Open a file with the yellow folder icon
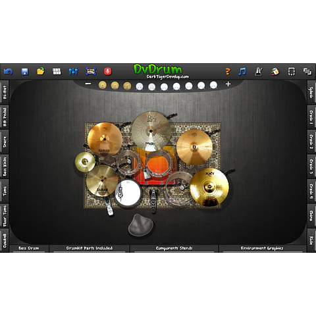 click(x=41, y=71)
